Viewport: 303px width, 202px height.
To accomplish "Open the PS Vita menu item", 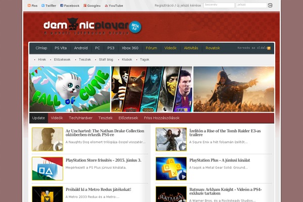I will tap(61, 48).
